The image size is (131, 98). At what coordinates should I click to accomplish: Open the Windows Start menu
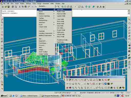coord(4,96)
